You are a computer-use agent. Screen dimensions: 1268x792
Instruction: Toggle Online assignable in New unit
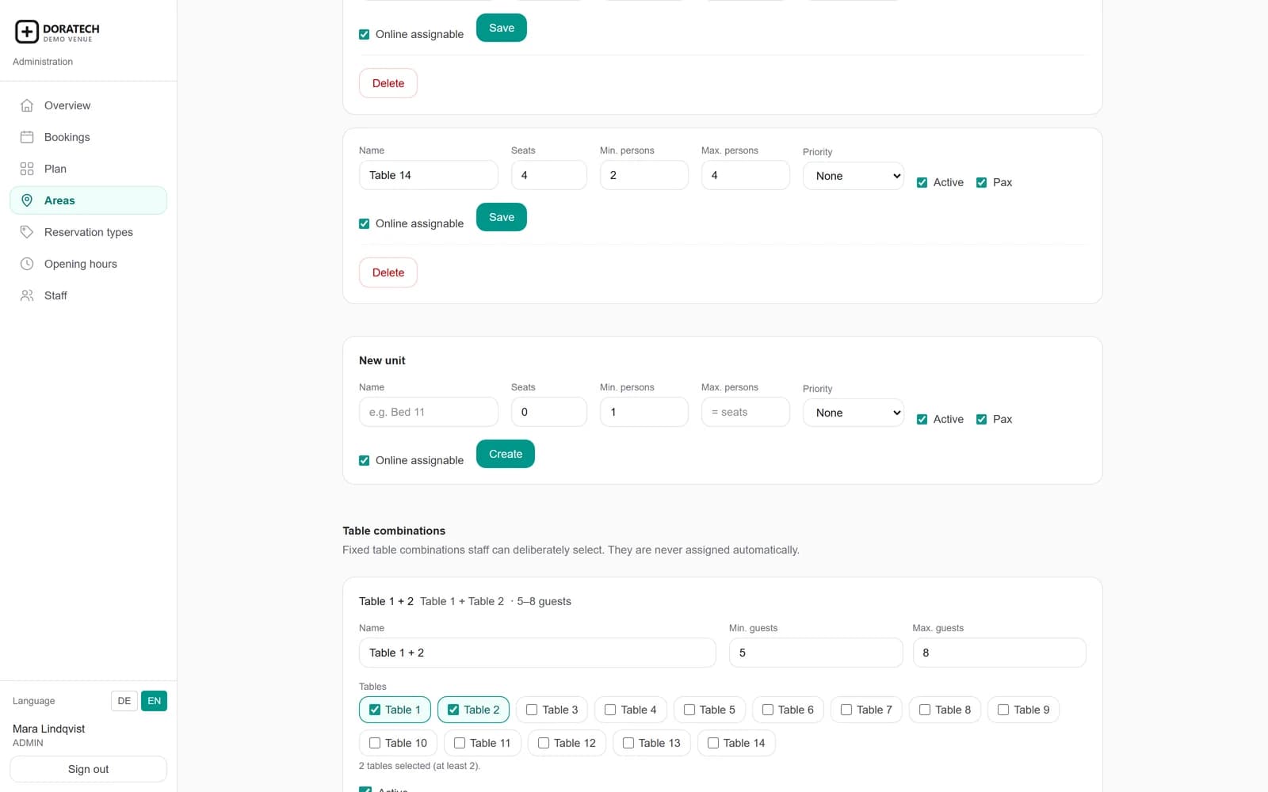pos(364,460)
